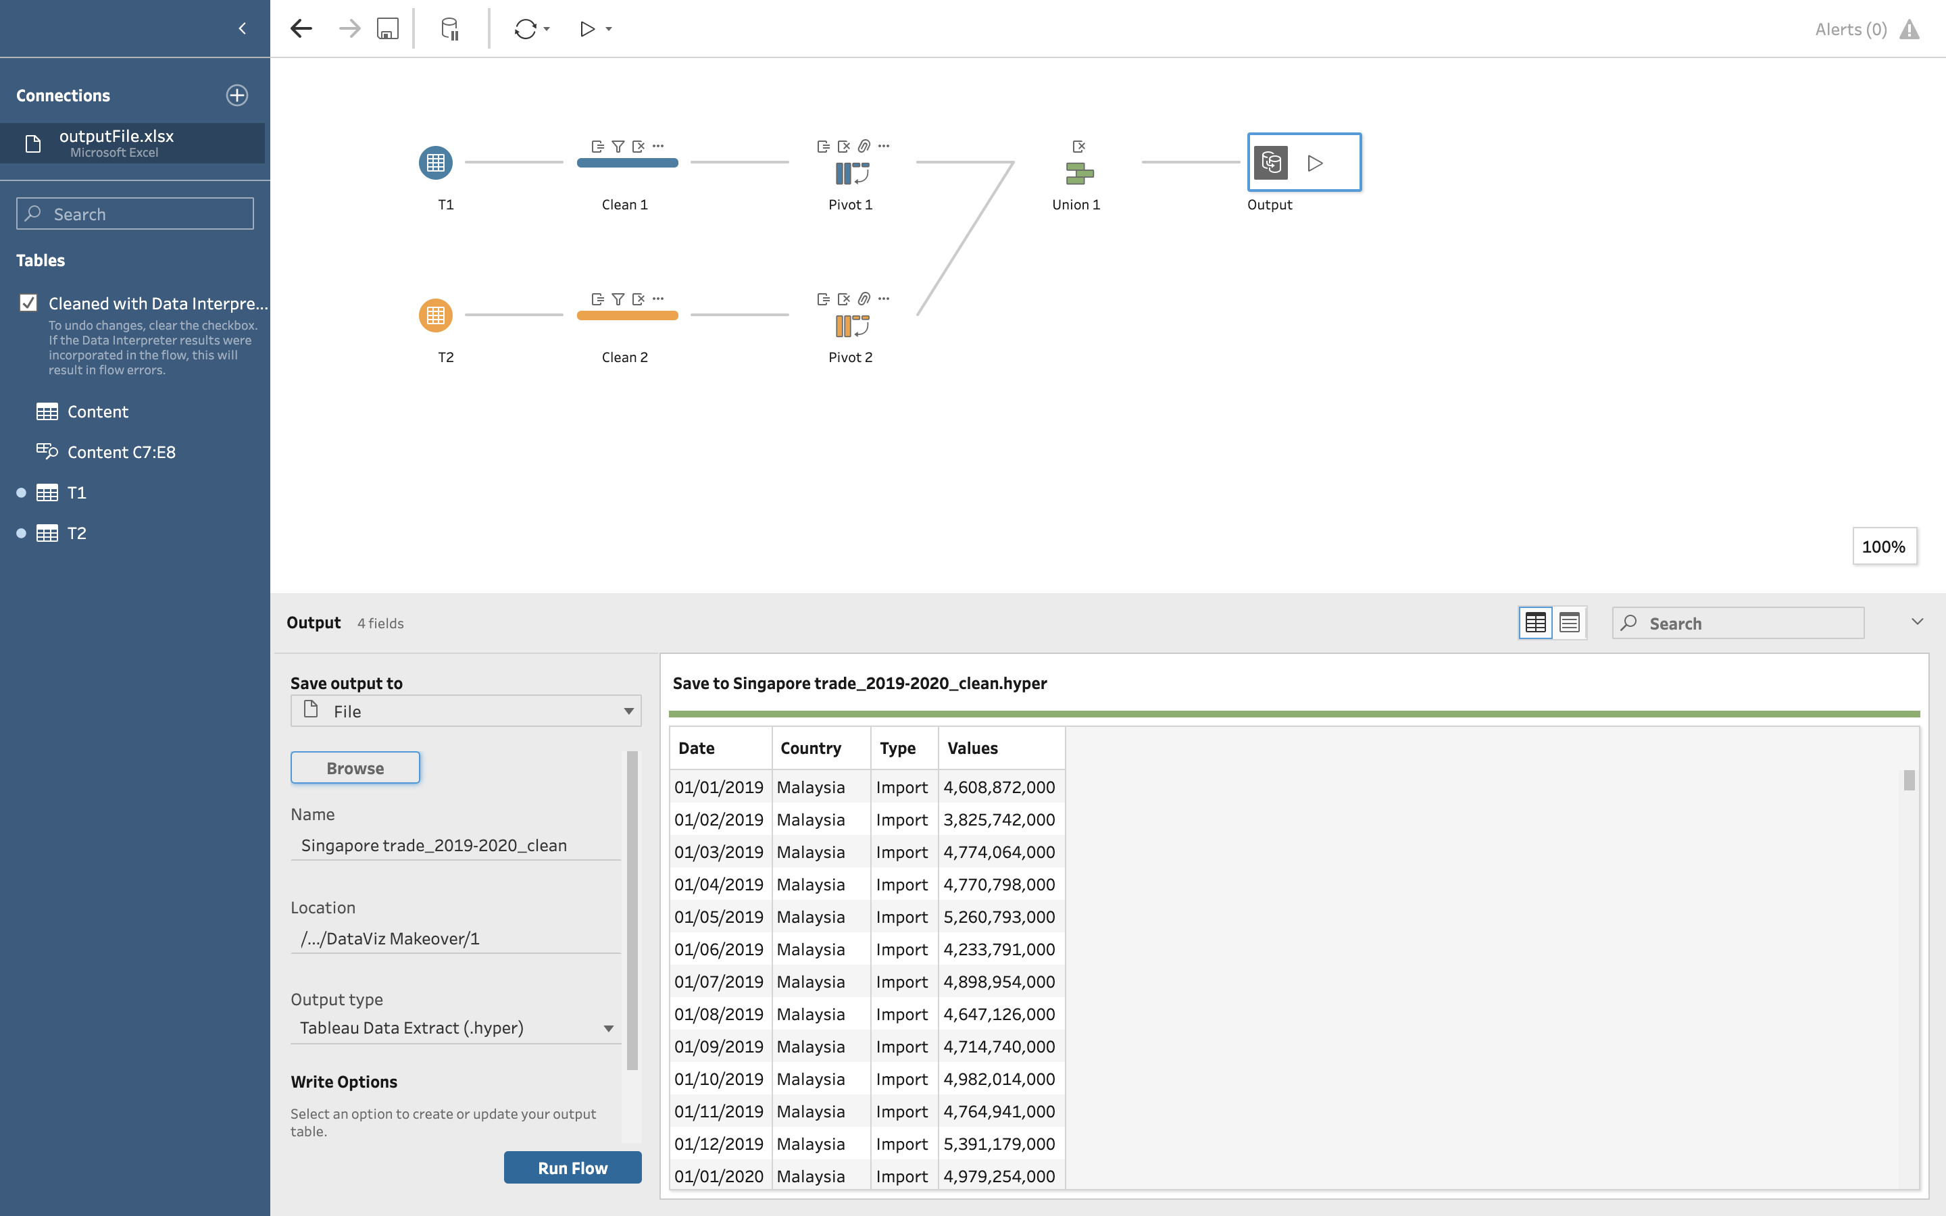The height and width of the screenshot is (1216, 1946).
Task: Click the Date column header
Action: (720, 748)
